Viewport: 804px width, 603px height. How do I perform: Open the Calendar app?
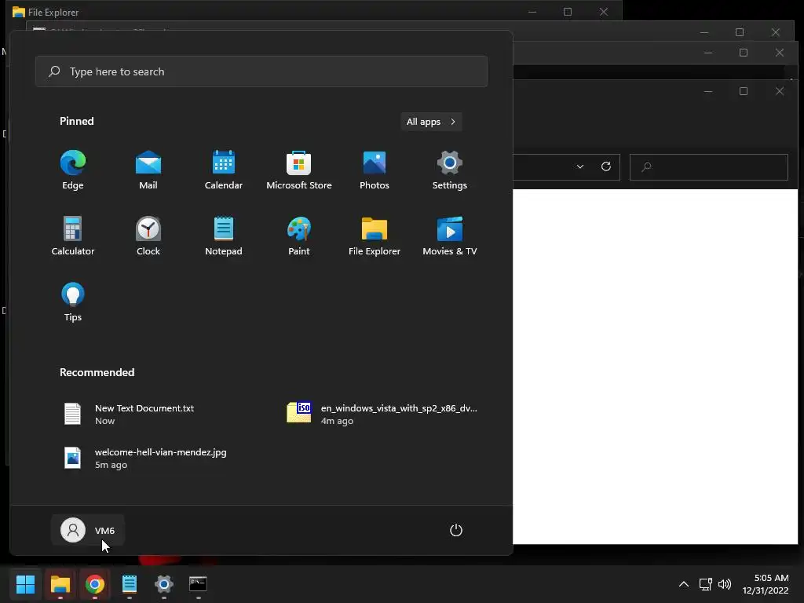click(224, 170)
